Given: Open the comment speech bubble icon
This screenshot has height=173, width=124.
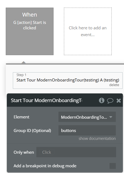Looking at the screenshot, I should (110, 100).
